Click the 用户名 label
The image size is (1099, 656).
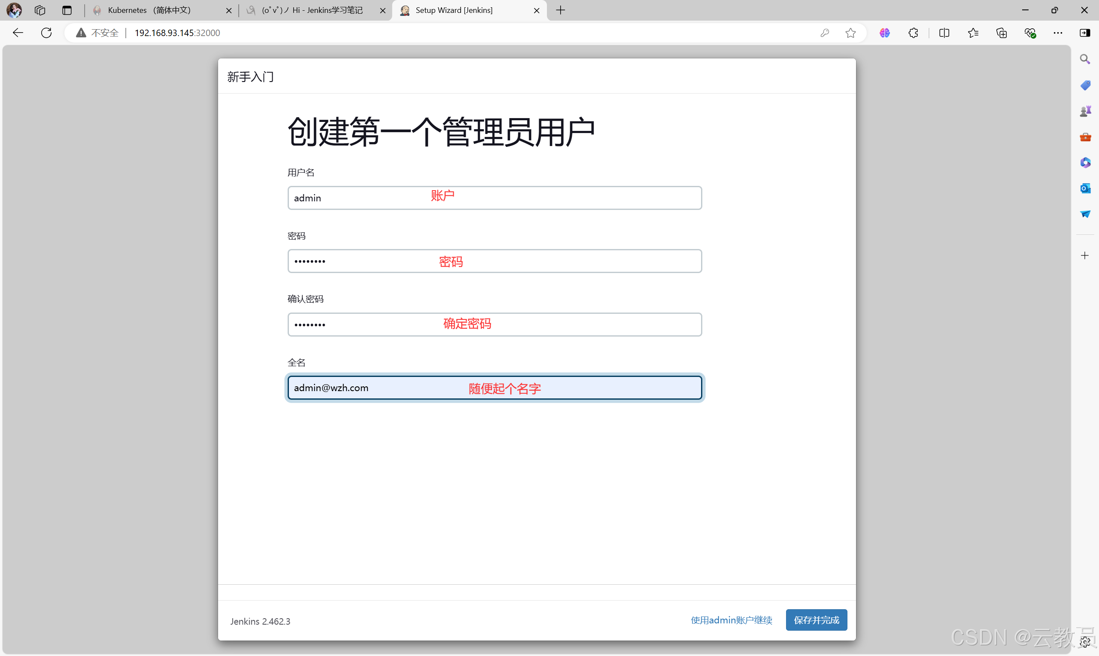pyautogui.click(x=301, y=173)
